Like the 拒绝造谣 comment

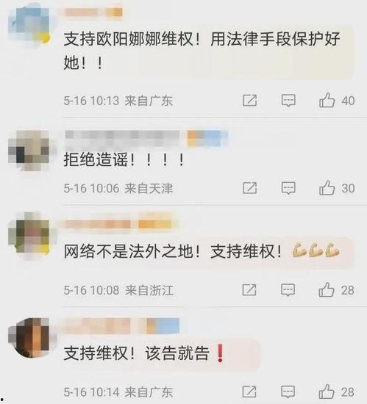point(327,188)
